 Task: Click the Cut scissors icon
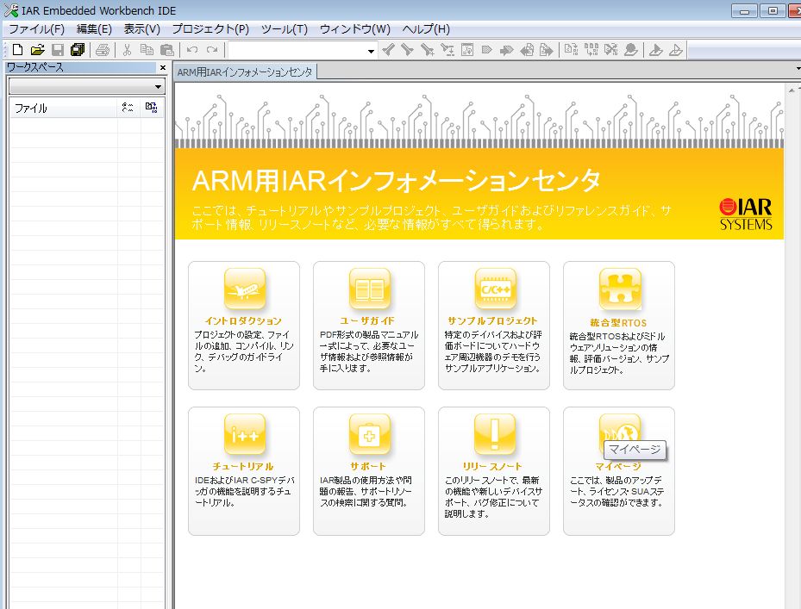128,49
